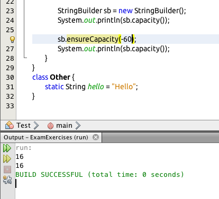Click line number 31 in gutter
The height and width of the screenshot is (199, 219).
click(10, 87)
